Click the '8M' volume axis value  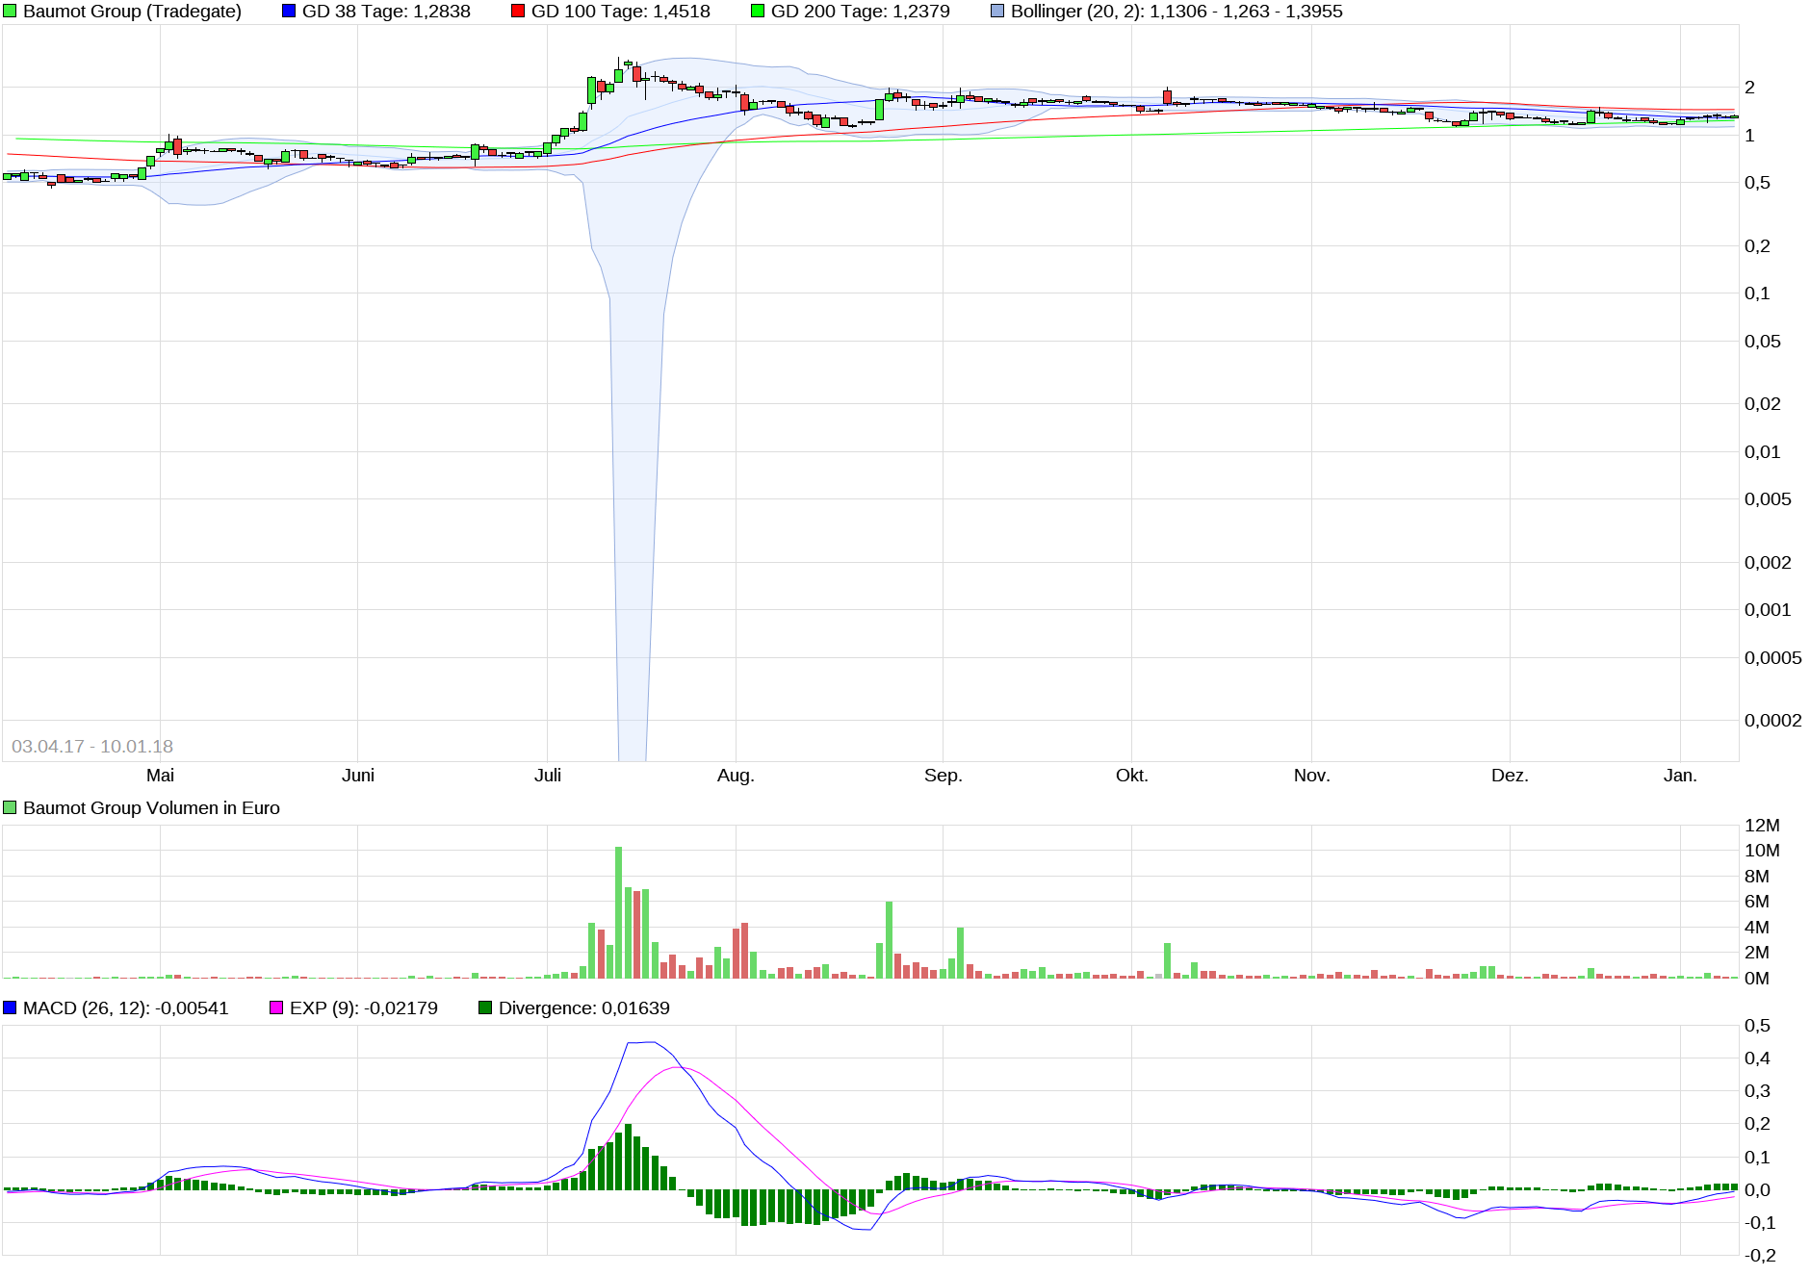tap(1757, 877)
